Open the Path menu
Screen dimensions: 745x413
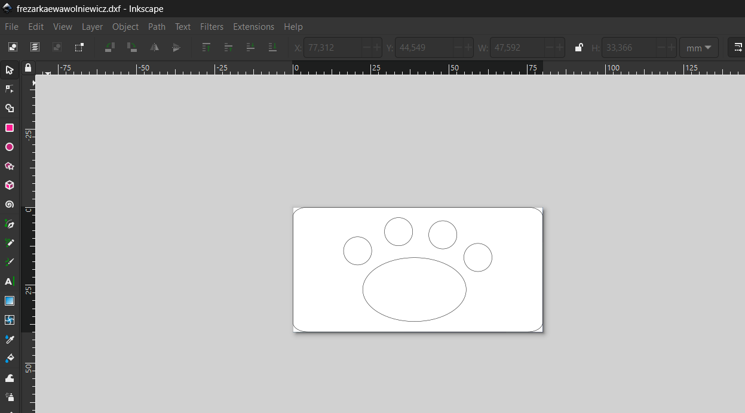157,27
